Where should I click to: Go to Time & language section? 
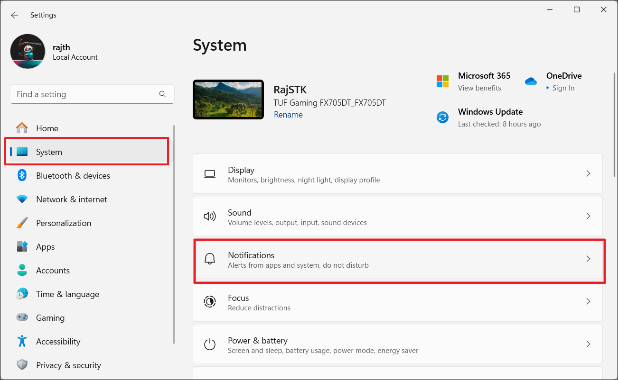(x=67, y=294)
